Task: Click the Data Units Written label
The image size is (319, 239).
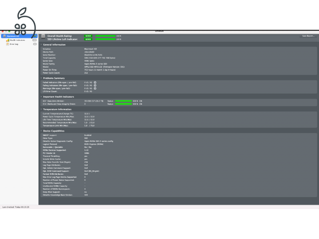Action: 53,101
